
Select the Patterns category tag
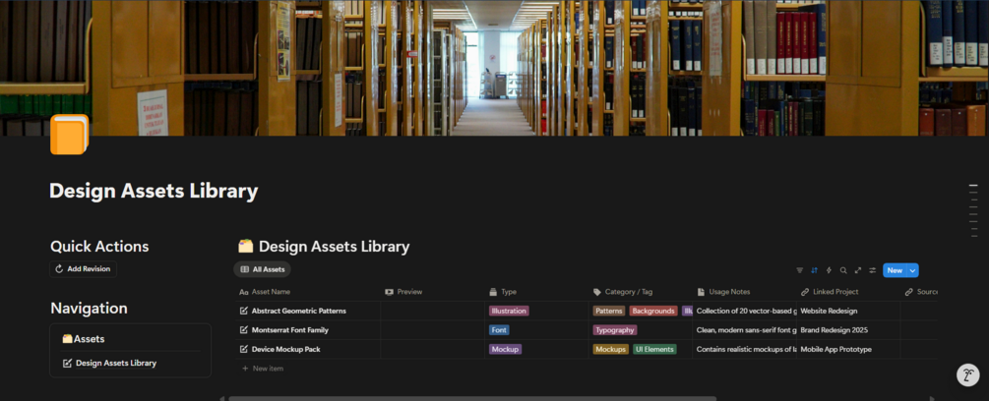pyautogui.click(x=609, y=311)
